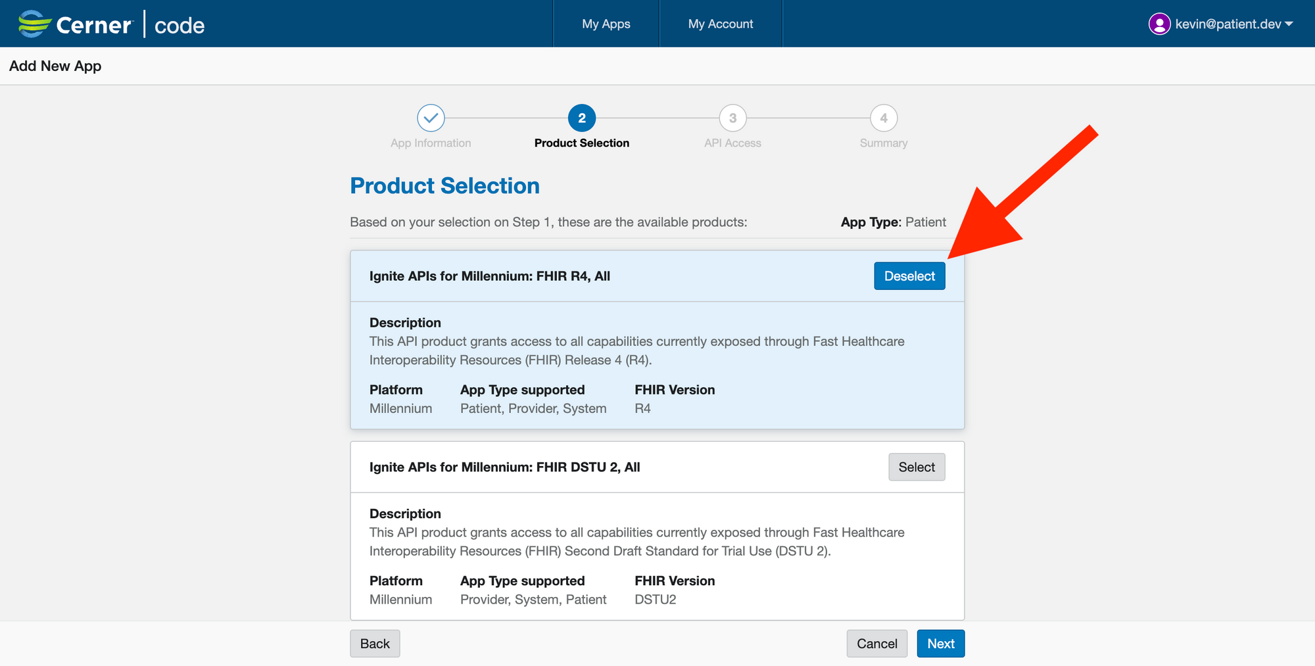Click 'Ignite APIs for Millennium: FHIR R4, All' title

(x=490, y=276)
